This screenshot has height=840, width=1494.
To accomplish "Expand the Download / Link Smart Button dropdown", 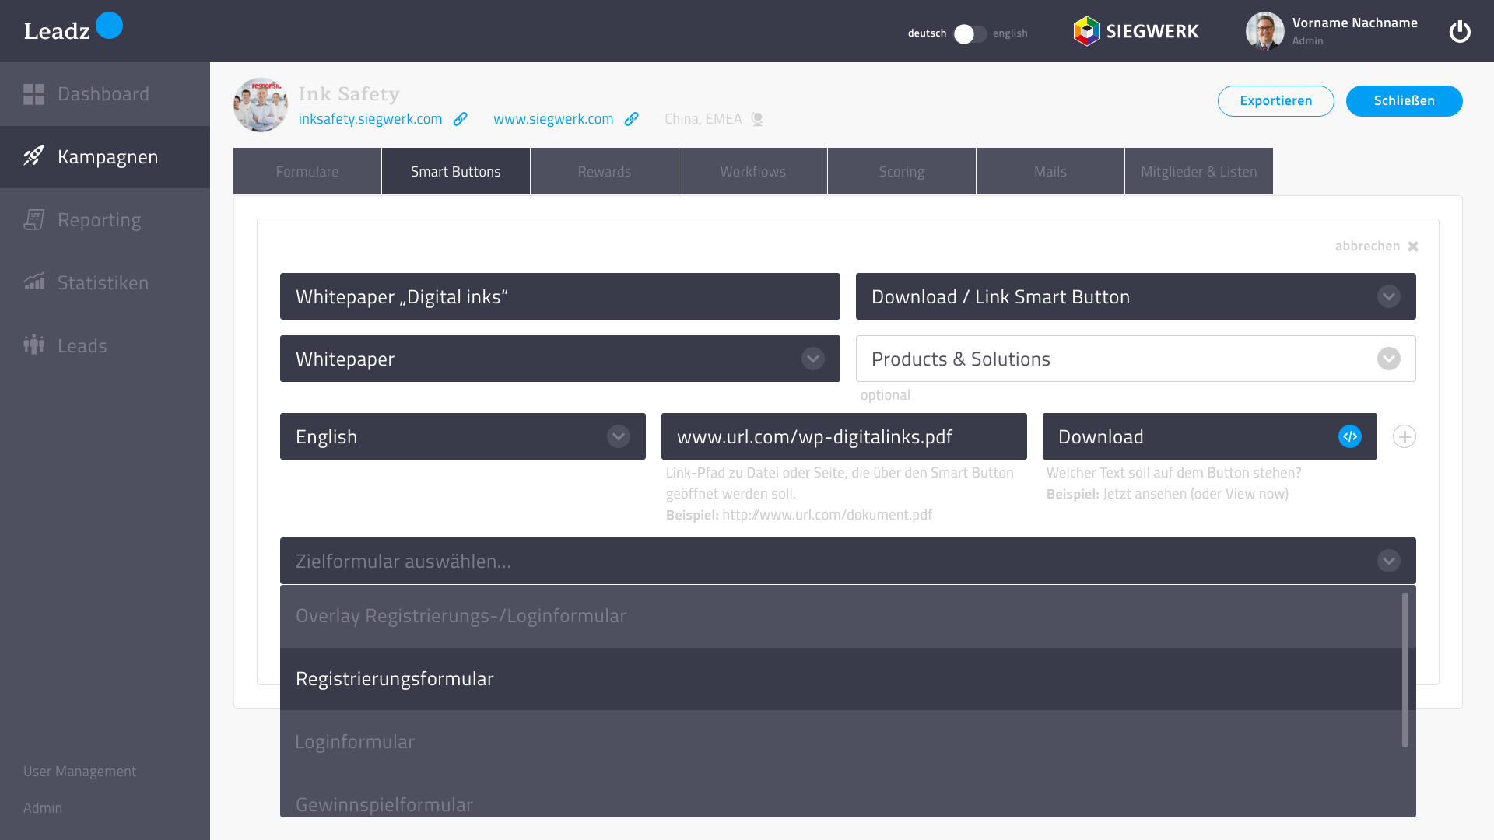I will tap(1389, 296).
